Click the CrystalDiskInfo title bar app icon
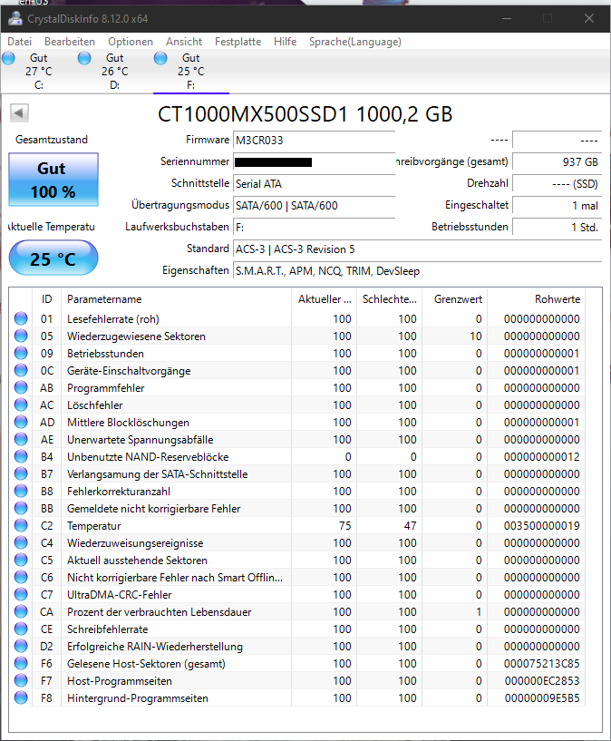The image size is (611, 741). pyautogui.click(x=15, y=18)
